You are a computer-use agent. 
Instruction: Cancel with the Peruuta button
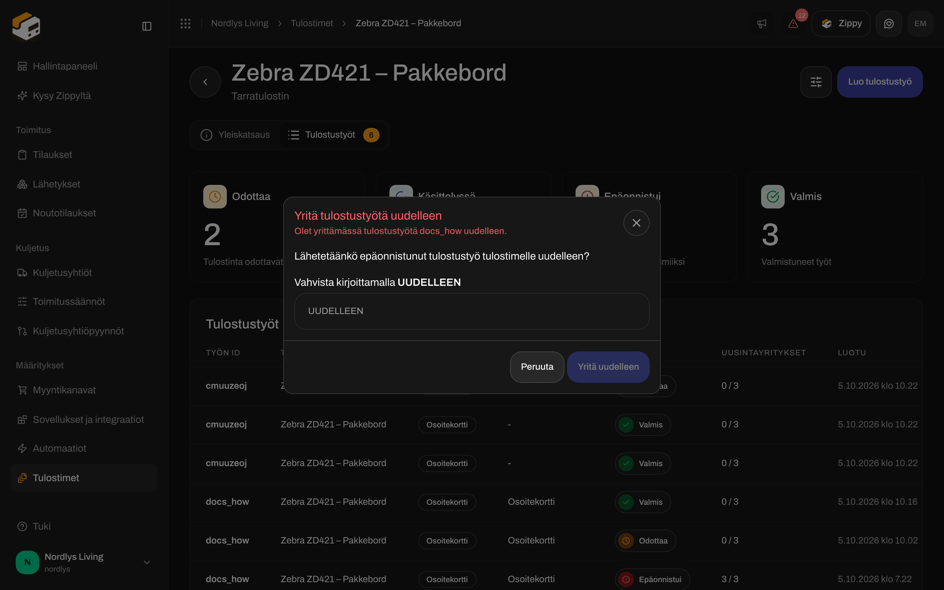537,367
